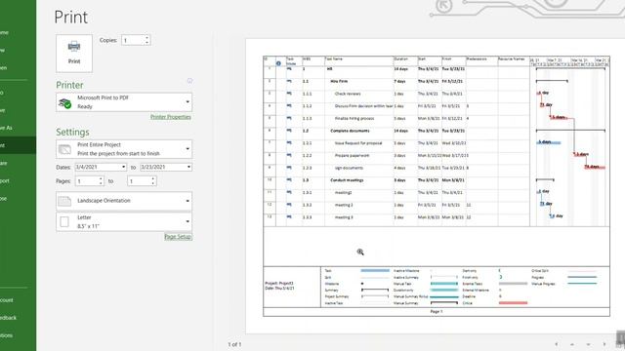Open the Printer Properties link

click(171, 117)
